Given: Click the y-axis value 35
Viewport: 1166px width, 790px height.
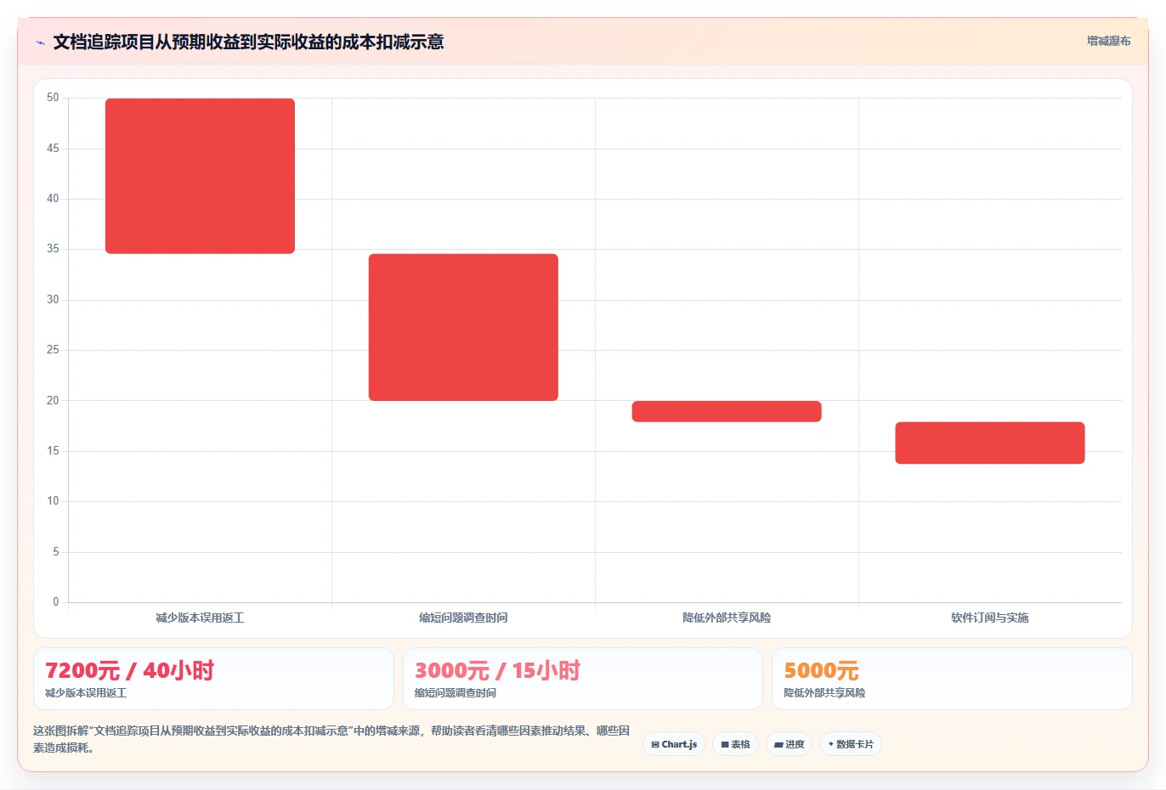Looking at the screenshot, I should pyautogui.click(x=53, y=249).
